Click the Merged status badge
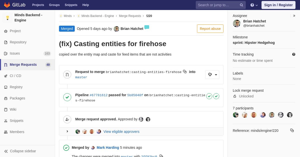The image size is (300, 157). pyautogui.click(x=67, y=29)
